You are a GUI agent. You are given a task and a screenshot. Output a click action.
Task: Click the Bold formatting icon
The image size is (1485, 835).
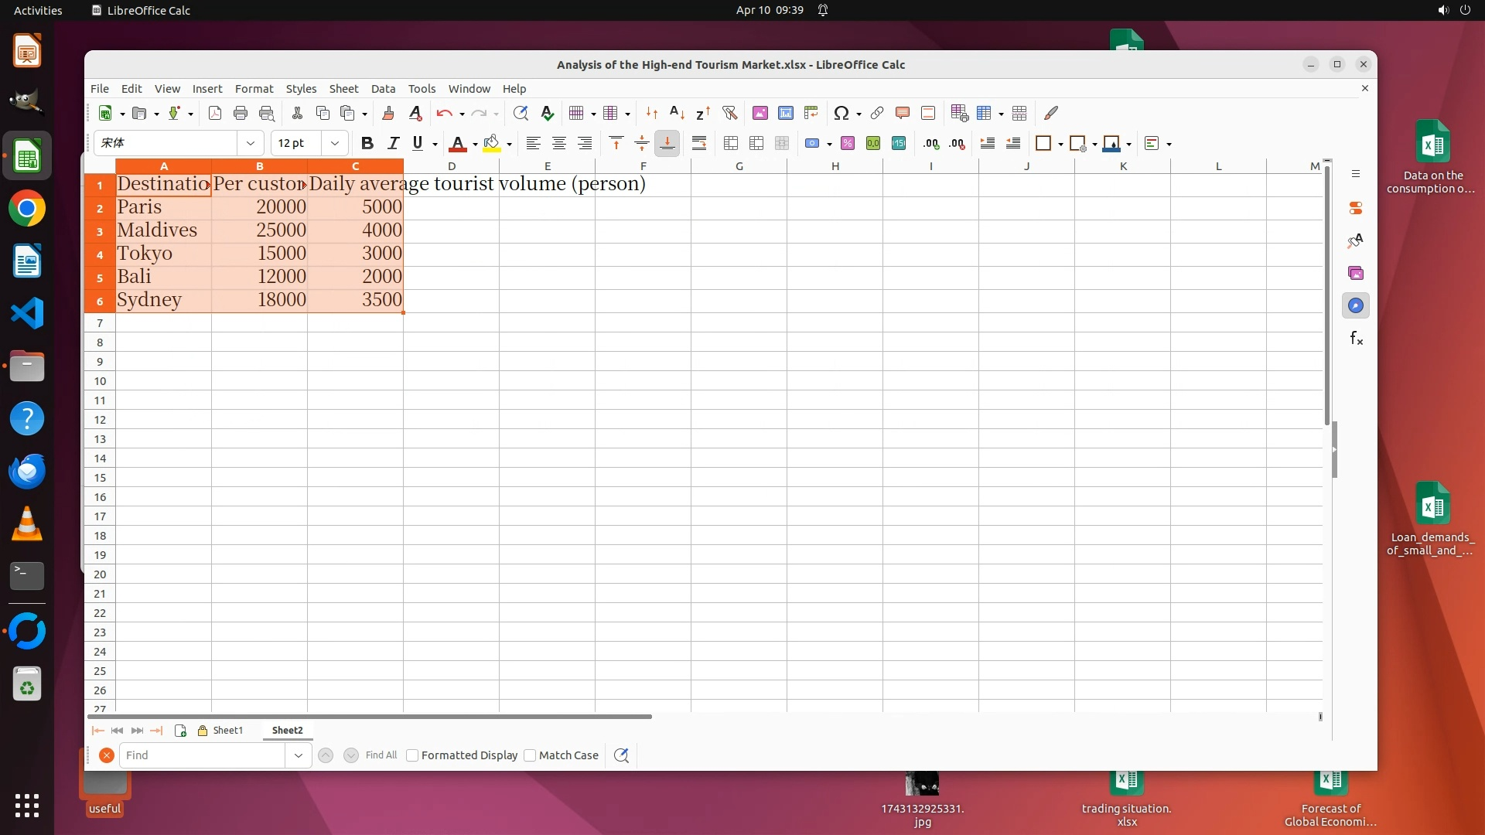(x=367, y=143)
